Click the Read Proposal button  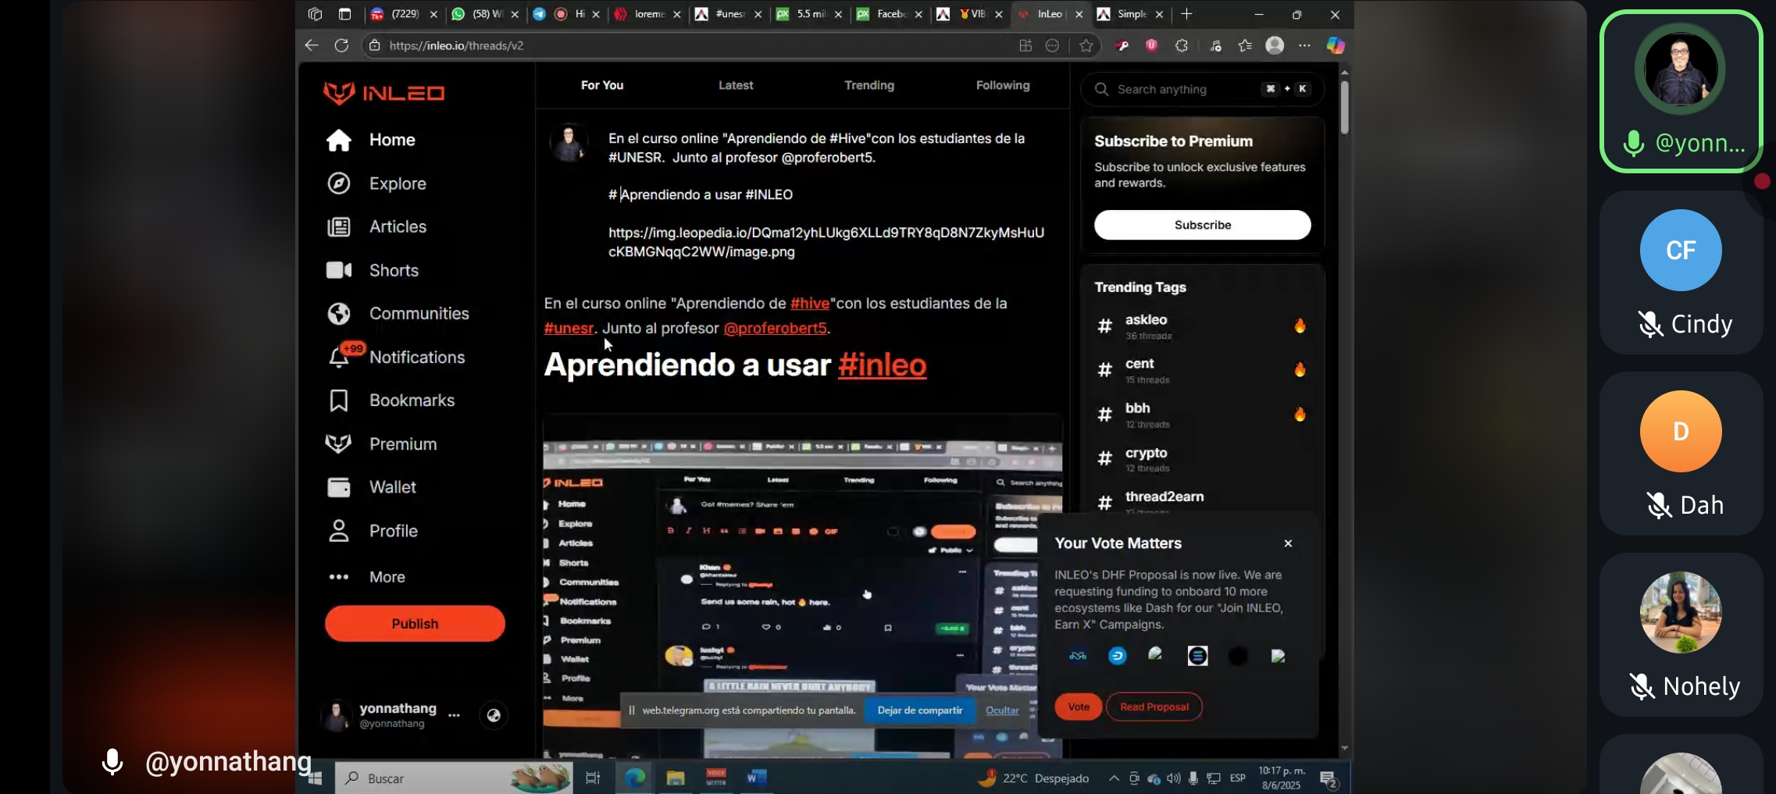click(1154, 707)
